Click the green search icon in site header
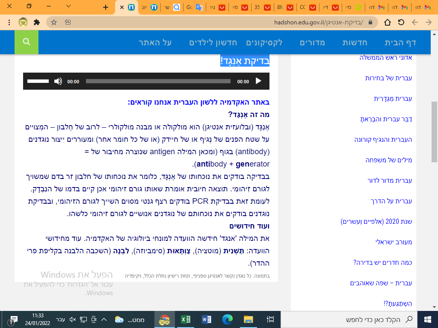This screenshot has height=328, width=438. (x=27, y=42)
